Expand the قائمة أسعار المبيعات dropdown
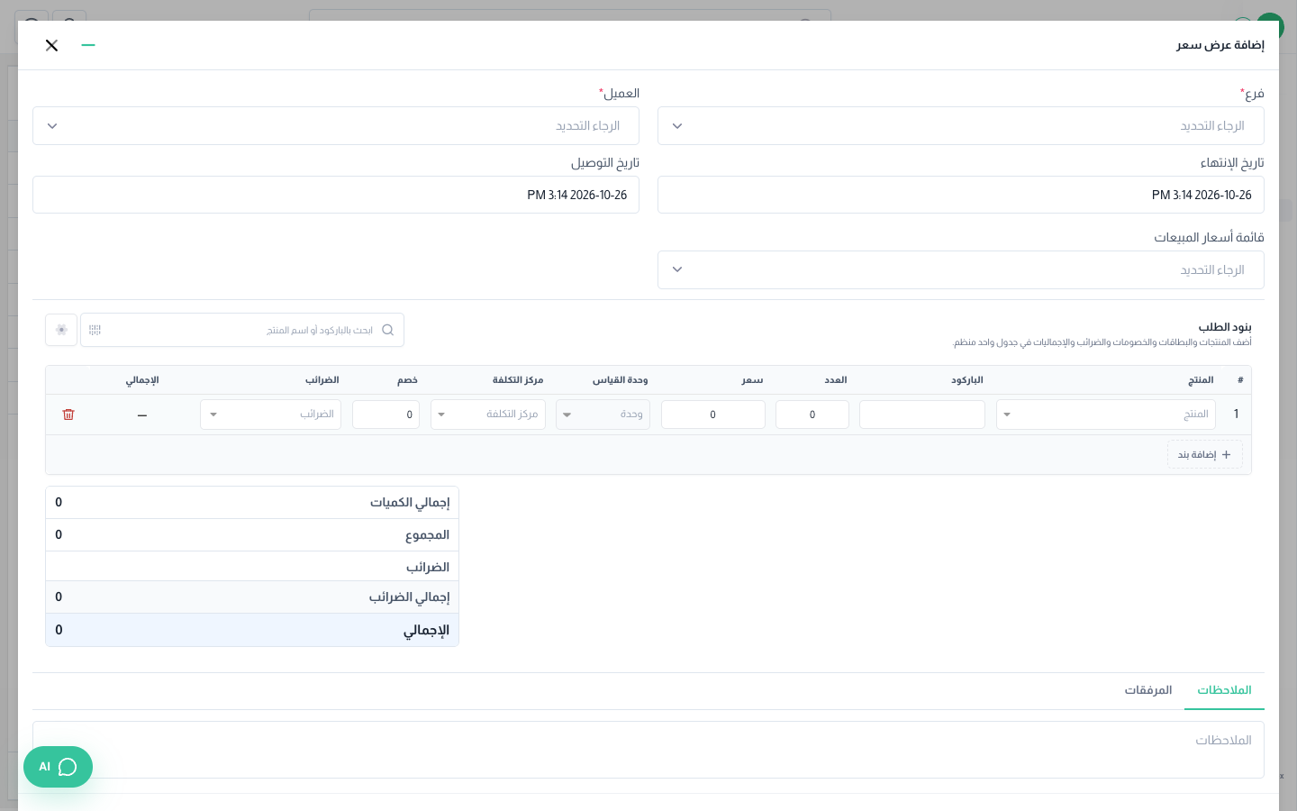This screenshot has height=811, width=1297. tap(960, 270)
